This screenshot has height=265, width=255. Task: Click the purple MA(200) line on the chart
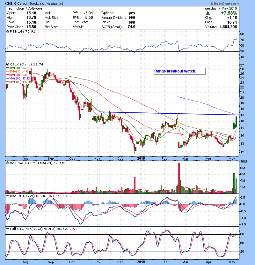coord(207,105)
